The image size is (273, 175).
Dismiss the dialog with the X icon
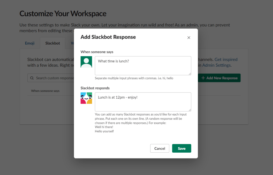coord(189,38)
